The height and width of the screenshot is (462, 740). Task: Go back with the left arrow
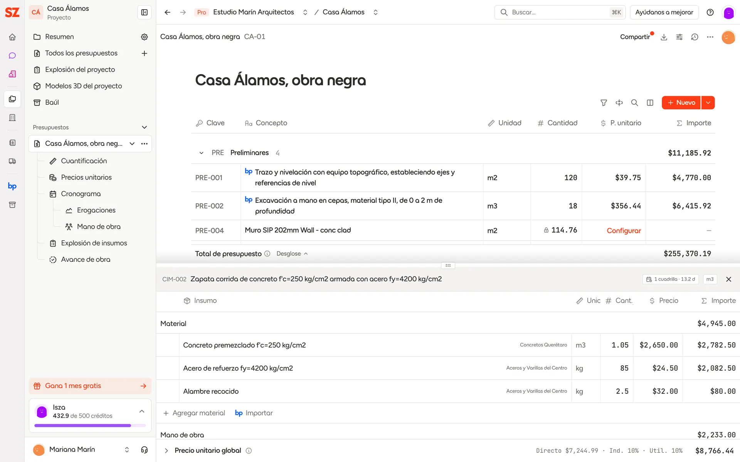click(x=167, y=12)
